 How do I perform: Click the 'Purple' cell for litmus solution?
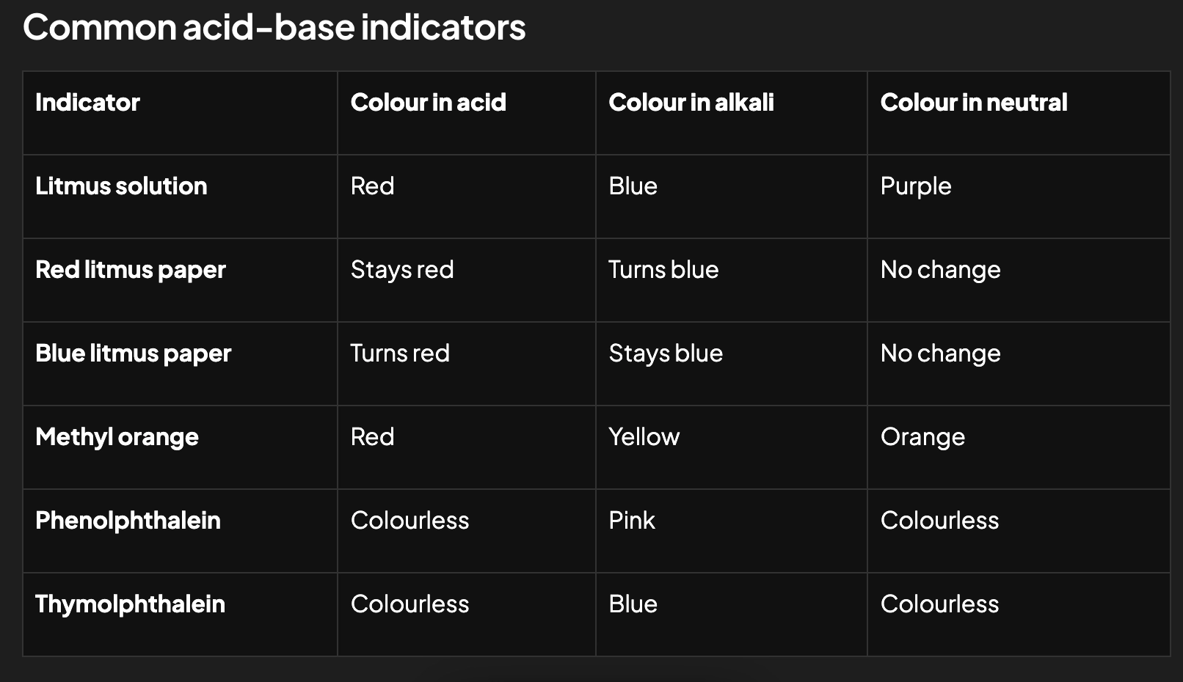coord(915,186)
